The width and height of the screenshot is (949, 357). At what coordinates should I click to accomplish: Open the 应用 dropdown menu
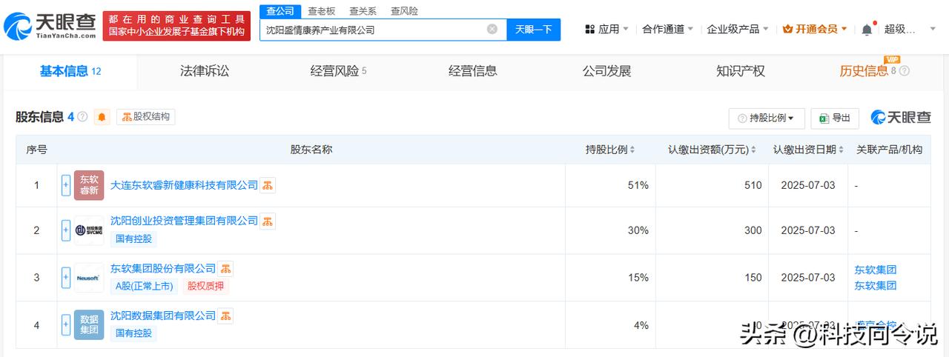606,29
